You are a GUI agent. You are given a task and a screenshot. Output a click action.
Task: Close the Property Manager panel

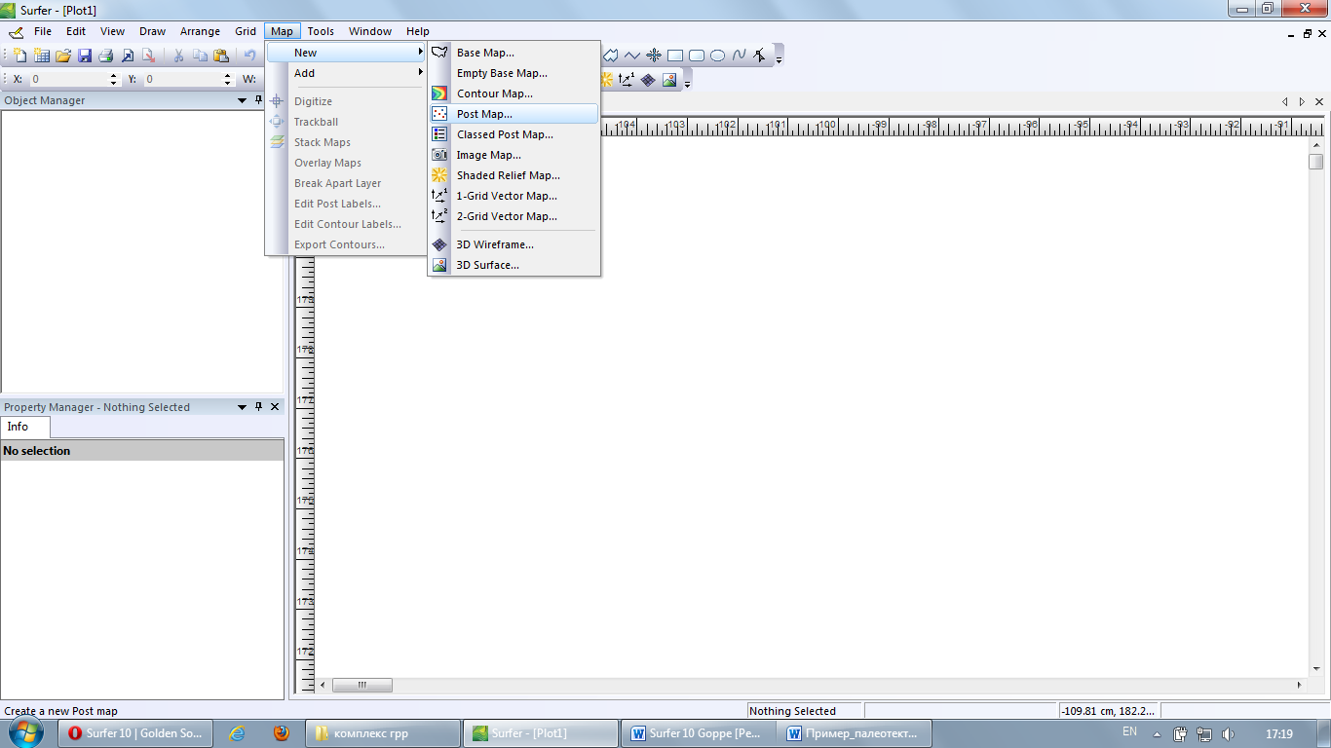[275, 407]
